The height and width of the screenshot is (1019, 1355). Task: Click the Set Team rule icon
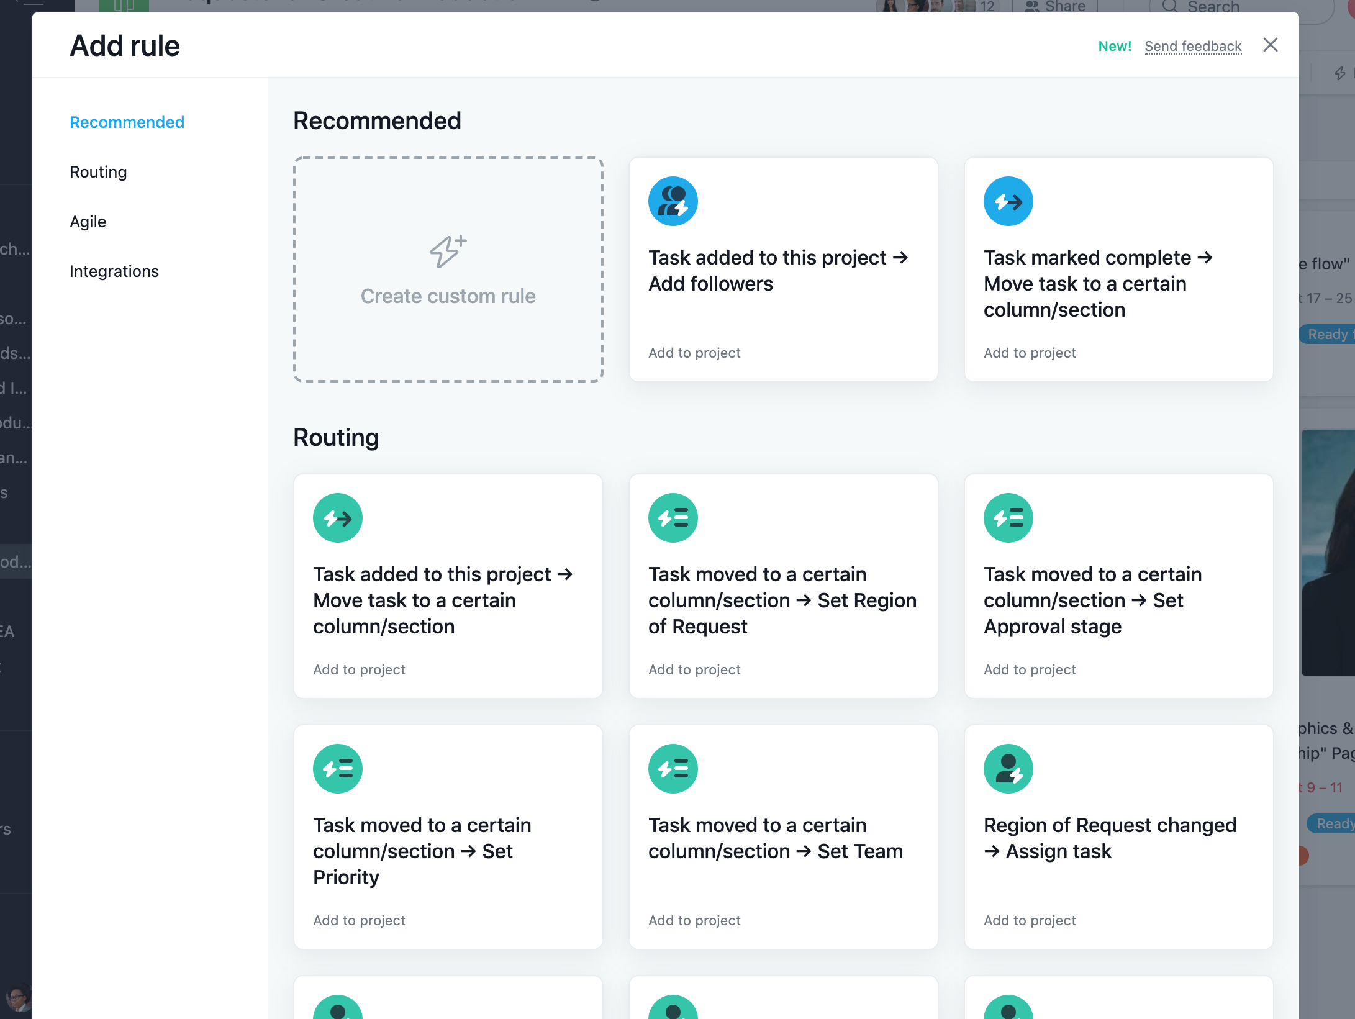click(673, 769)
